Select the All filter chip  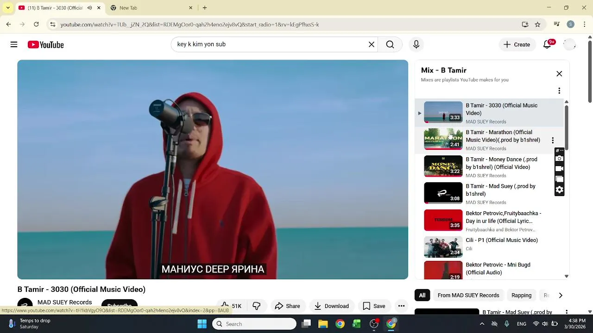pyautogui.click(x=422, y=295)
